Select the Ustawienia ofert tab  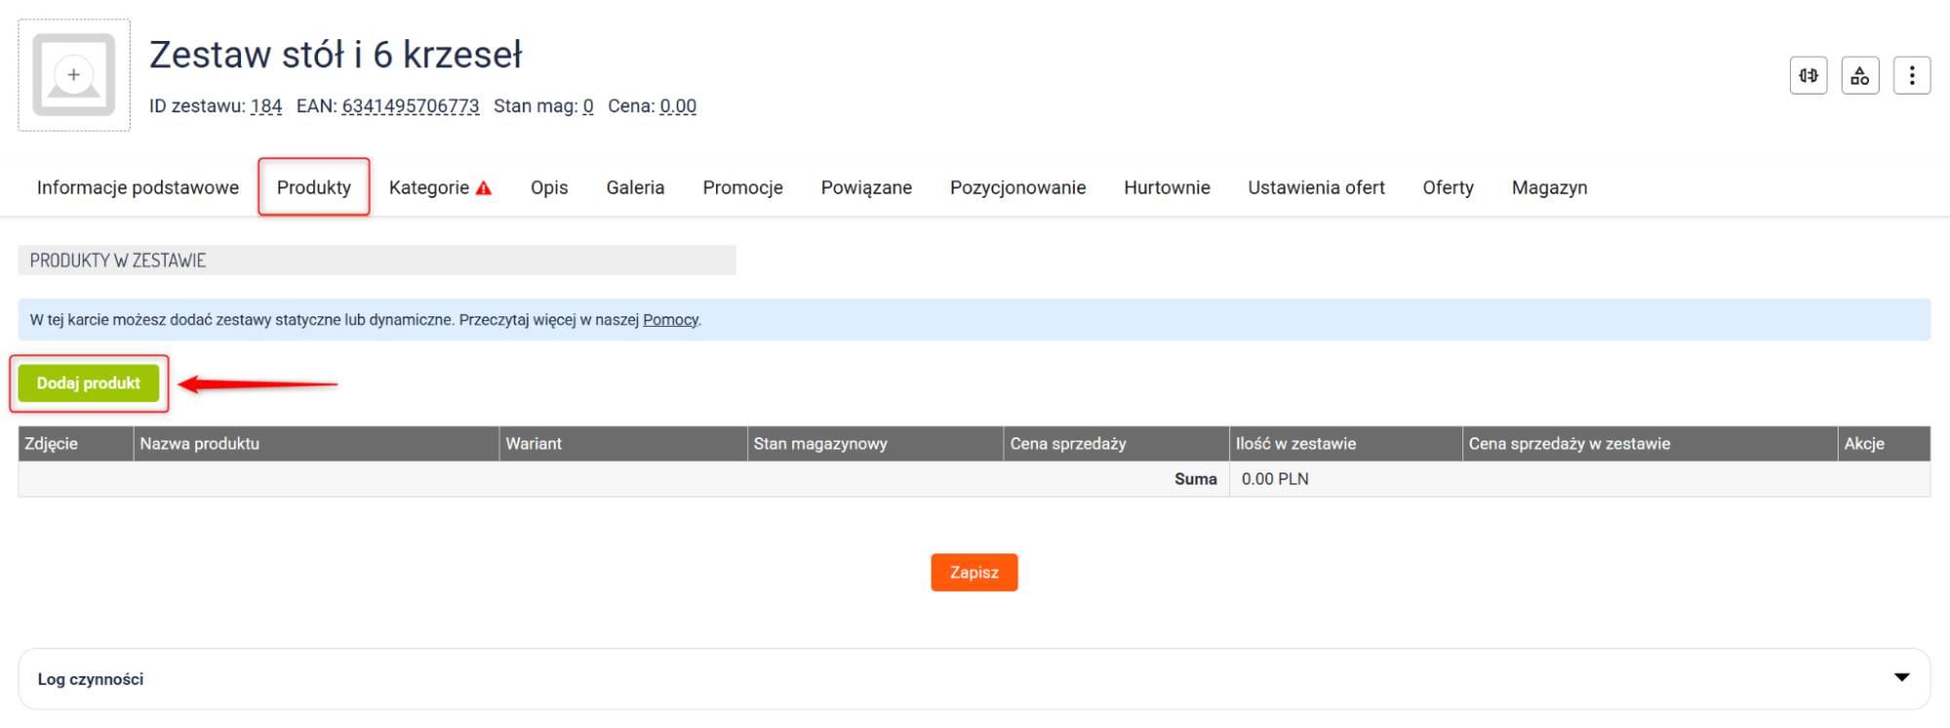pos(1316,187)
